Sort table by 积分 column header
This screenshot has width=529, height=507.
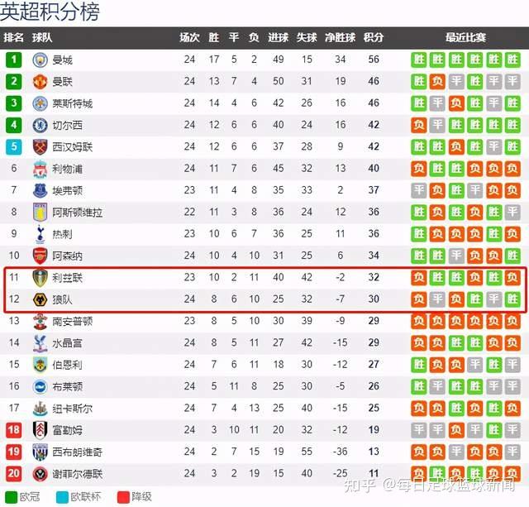(374, 37)
